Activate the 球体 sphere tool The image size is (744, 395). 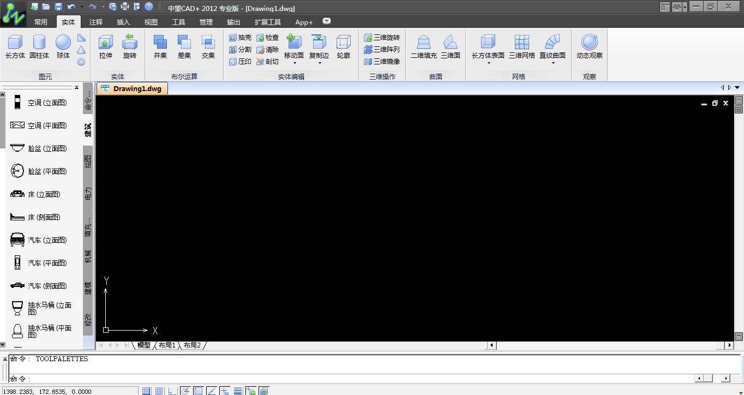[x=62, y=47]
